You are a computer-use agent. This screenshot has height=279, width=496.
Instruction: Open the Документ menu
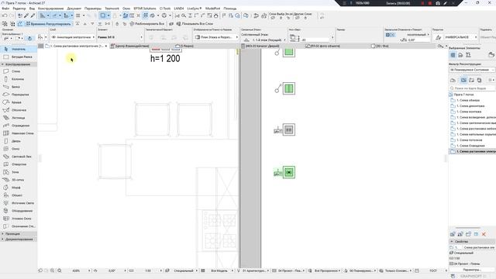point(74,9)
